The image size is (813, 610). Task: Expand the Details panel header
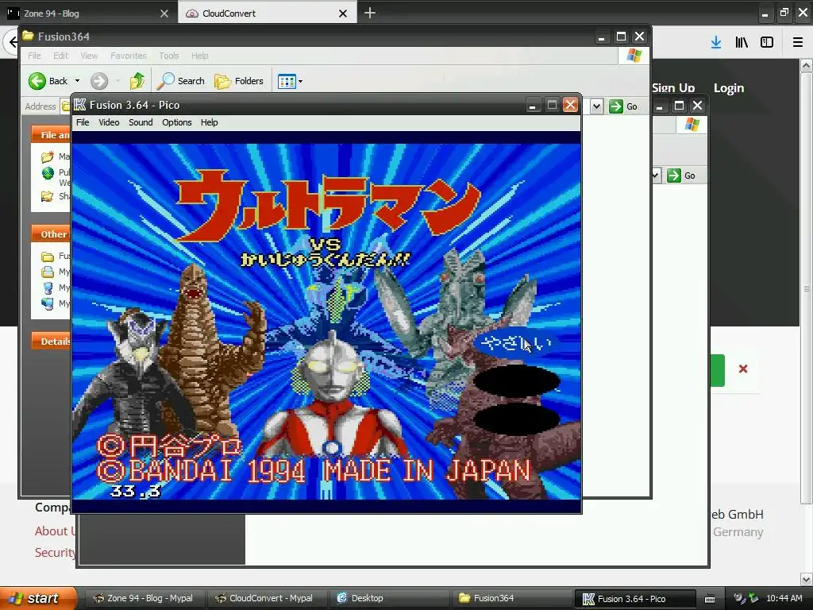coord(51,342)
